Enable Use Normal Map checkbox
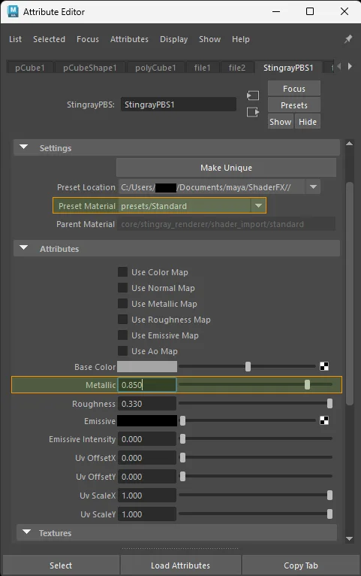 (x=122, y=288)
